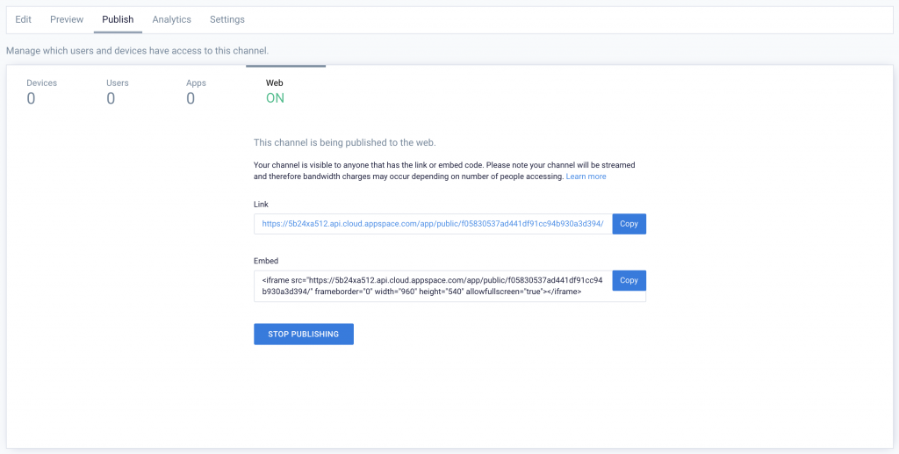899x454 pixels.
Task: Click the Users zero counter
Action: [111, 98]
